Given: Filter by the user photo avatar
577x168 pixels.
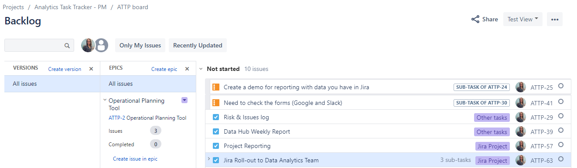Looking at the screenshot, I should pyautogui.click(x=88, y=45).
